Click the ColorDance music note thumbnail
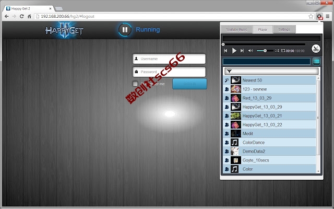 [234, 143]
